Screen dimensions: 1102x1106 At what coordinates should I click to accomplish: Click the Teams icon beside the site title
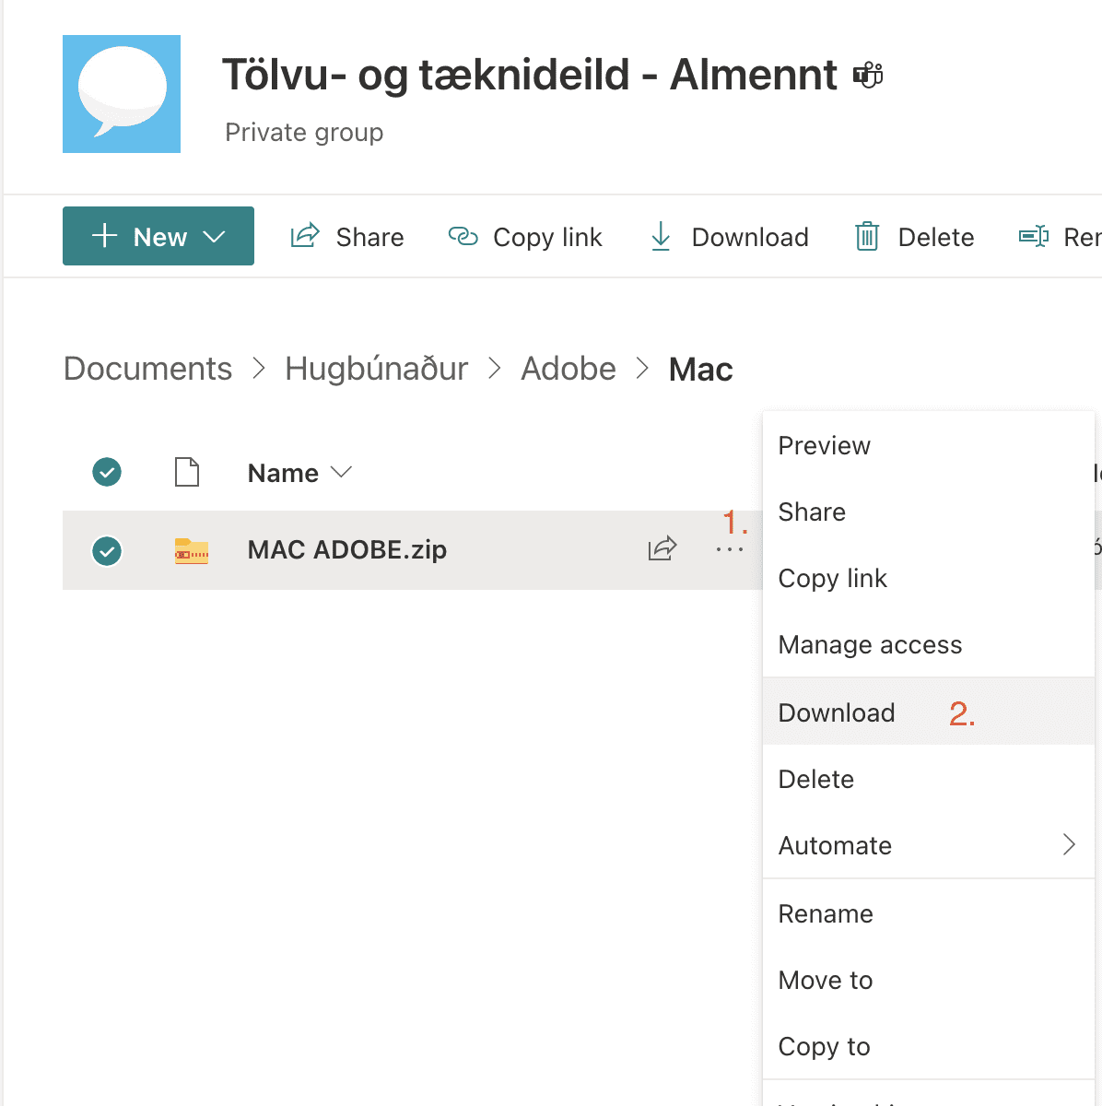tap(867, 75)
